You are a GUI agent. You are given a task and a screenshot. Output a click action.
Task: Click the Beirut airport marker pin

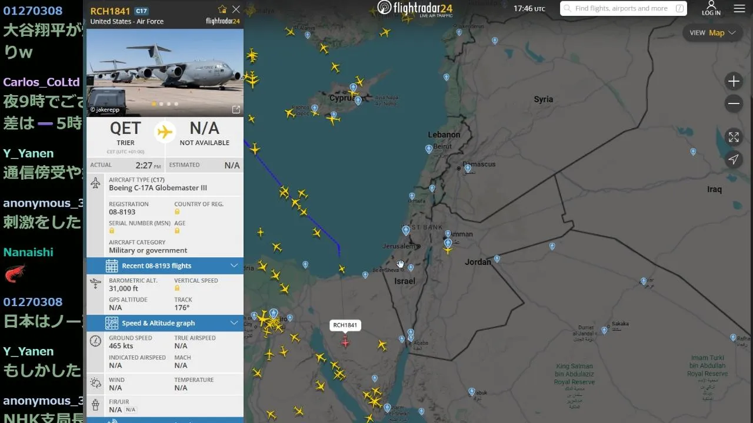pyautogui.click(x=428, y=149)
